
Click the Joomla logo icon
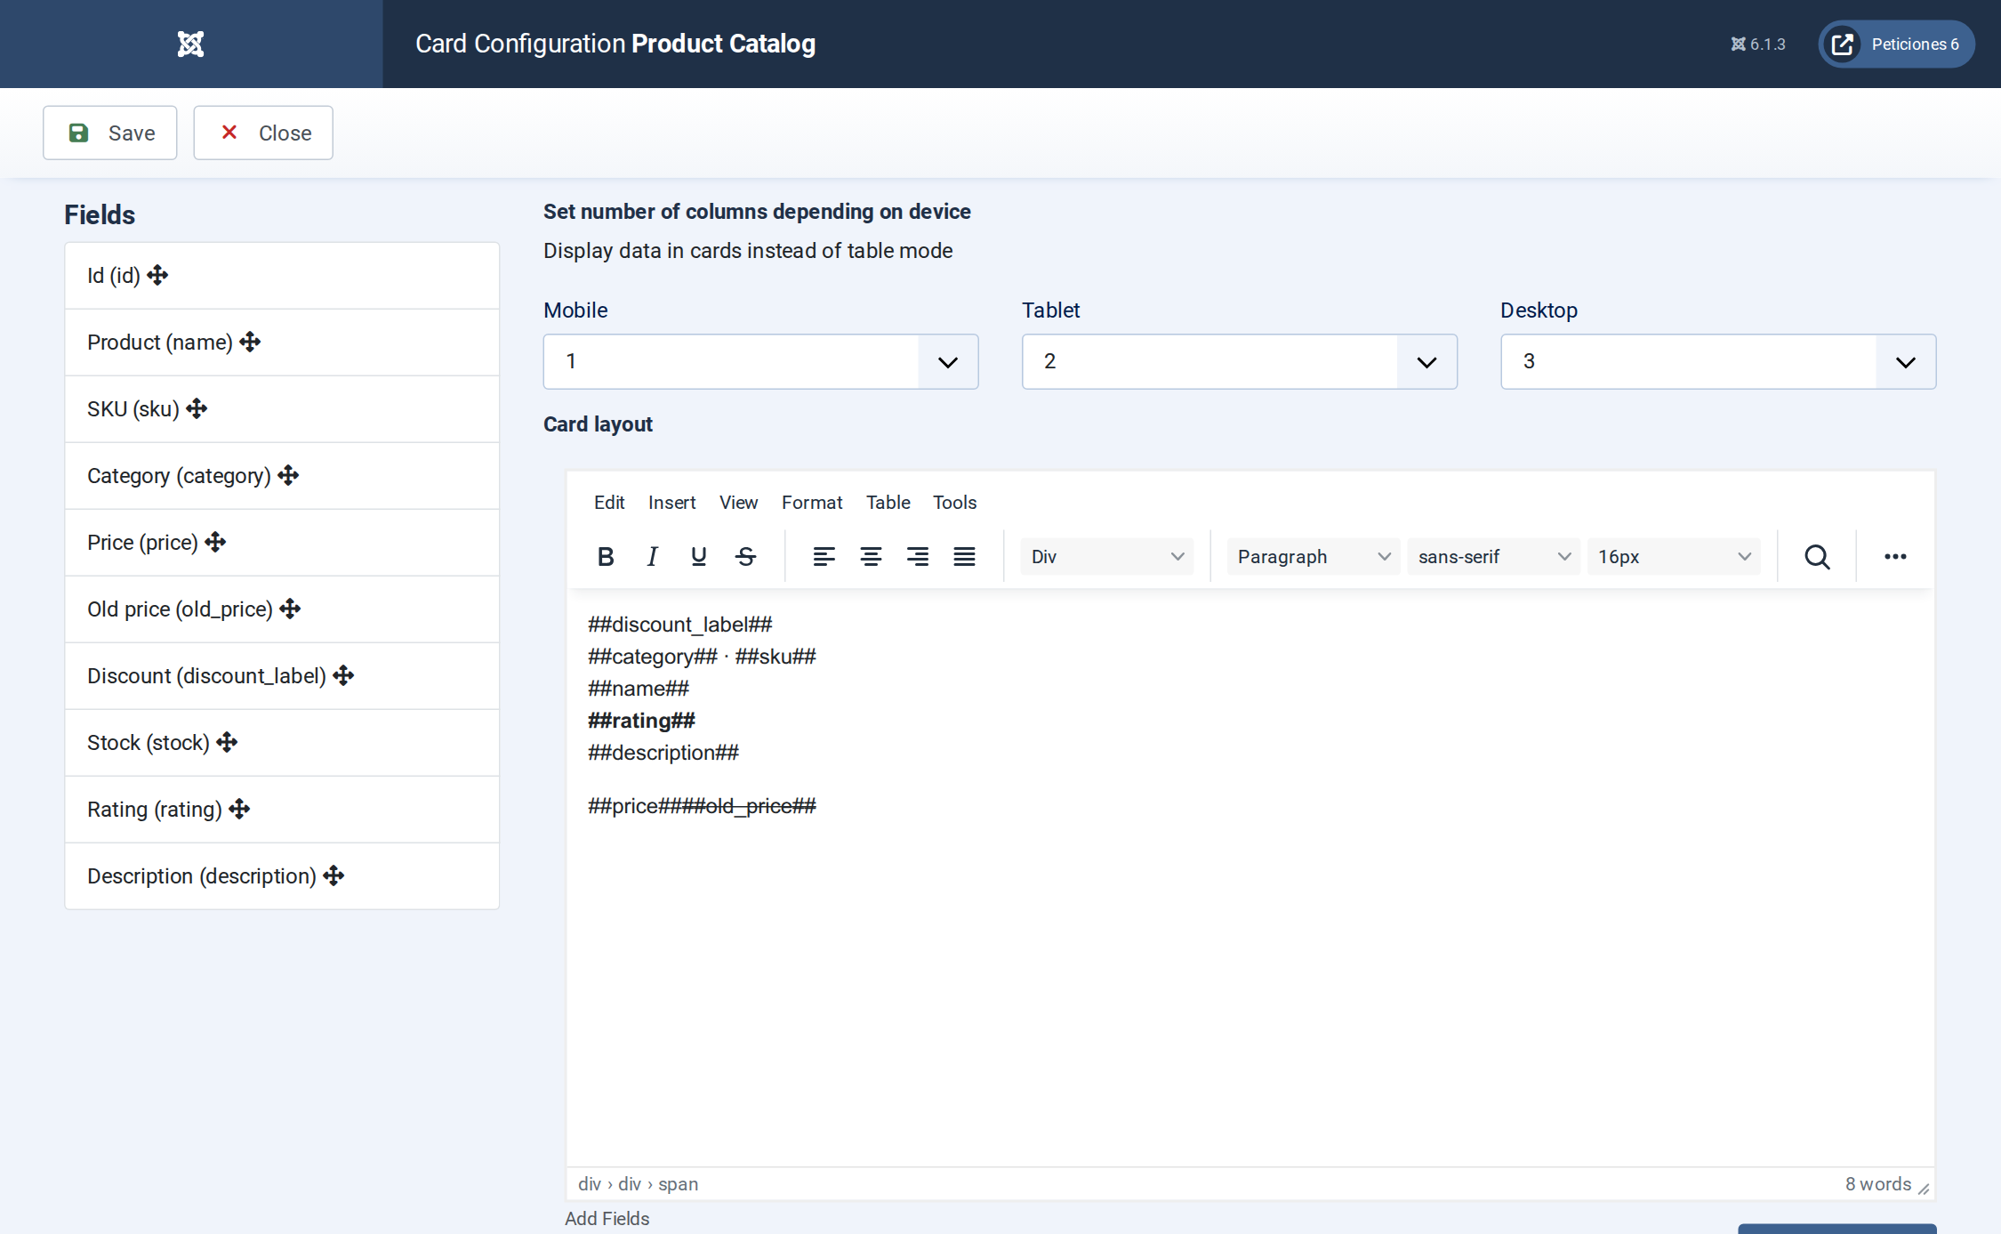tap(190, 44)
